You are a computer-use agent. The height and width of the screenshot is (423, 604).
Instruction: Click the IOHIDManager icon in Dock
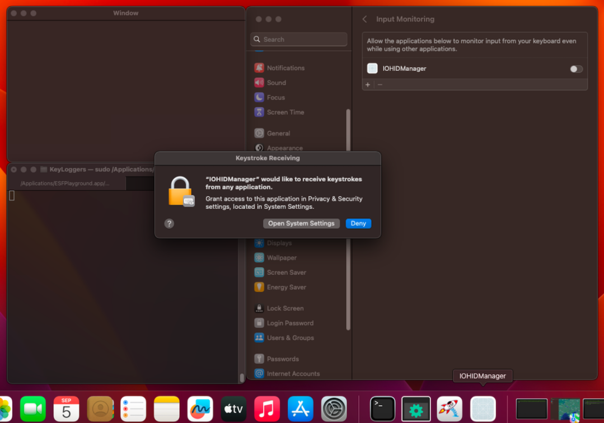(483, 409)
